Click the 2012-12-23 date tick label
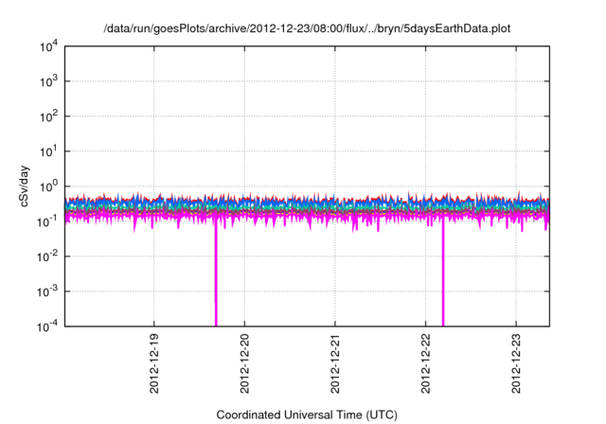 click(516, 363)
